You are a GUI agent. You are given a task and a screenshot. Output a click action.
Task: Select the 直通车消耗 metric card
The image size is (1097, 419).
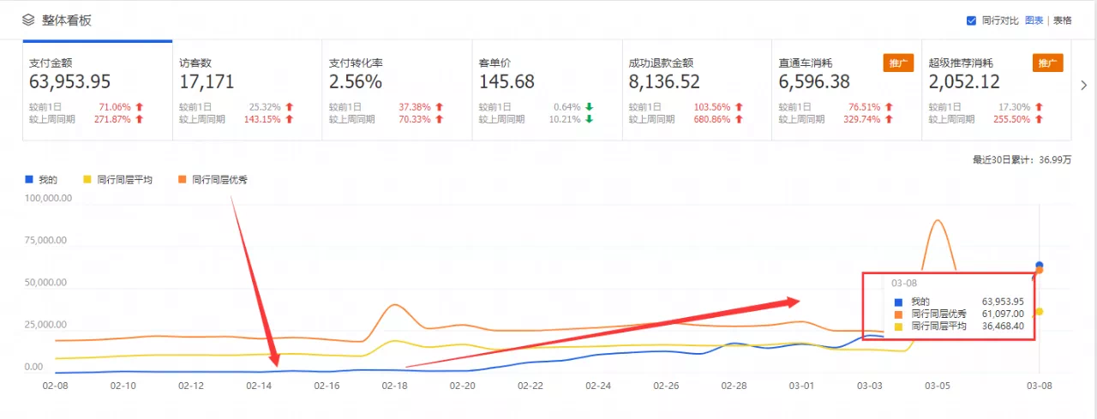coord(847,91)
